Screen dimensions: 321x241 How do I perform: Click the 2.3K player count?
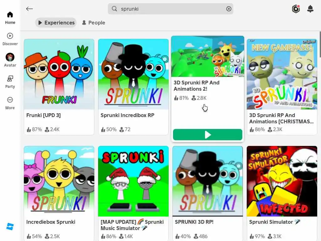point(275,130)
